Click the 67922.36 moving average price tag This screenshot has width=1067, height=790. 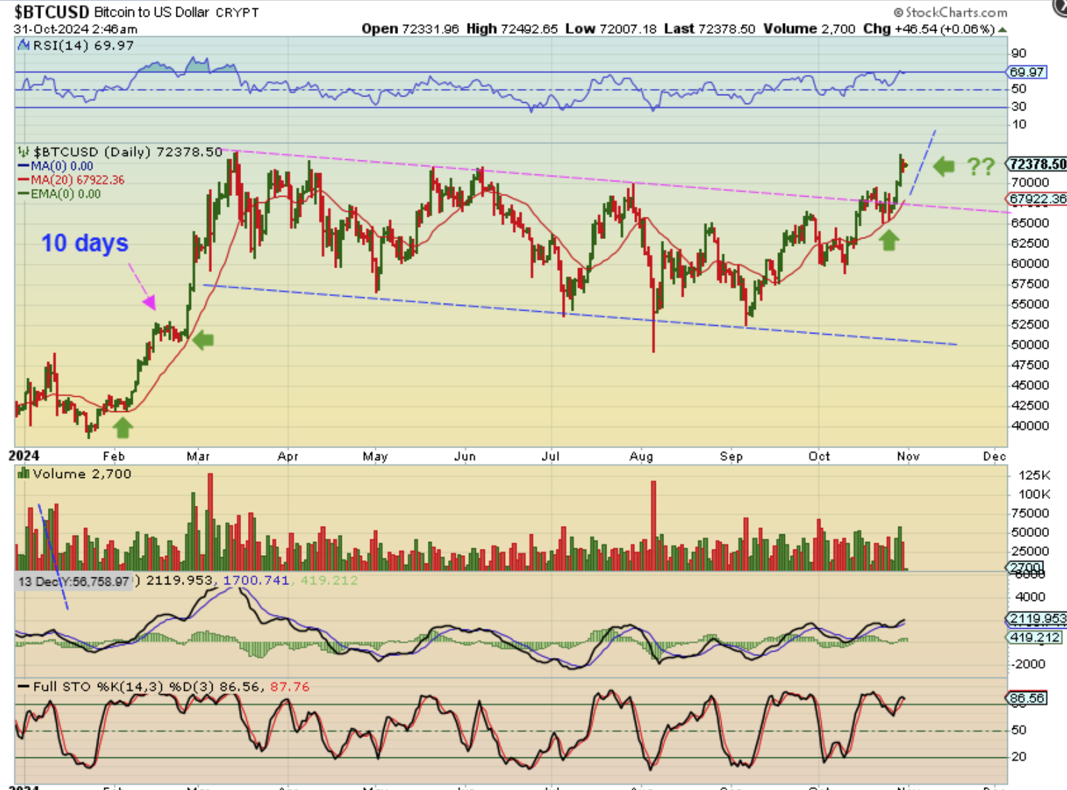click(1037, 199)
